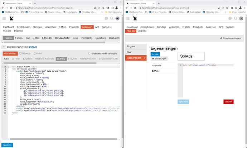Viewport: 247px width, 148px height.
Task: Open Farben sub-tab
Action: (19, 38)
